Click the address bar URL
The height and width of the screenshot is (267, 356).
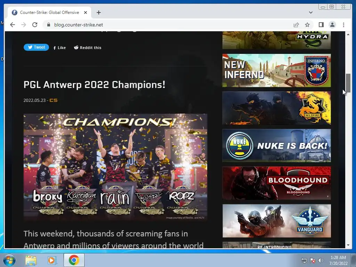(x=79, y=25)
